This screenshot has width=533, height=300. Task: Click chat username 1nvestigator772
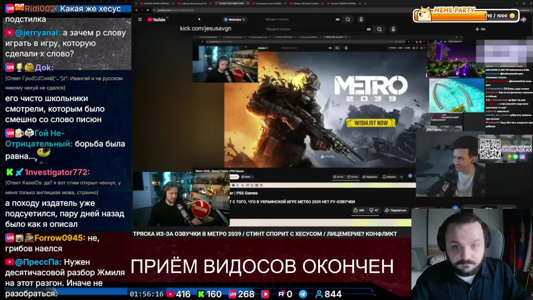pos(57,172)
